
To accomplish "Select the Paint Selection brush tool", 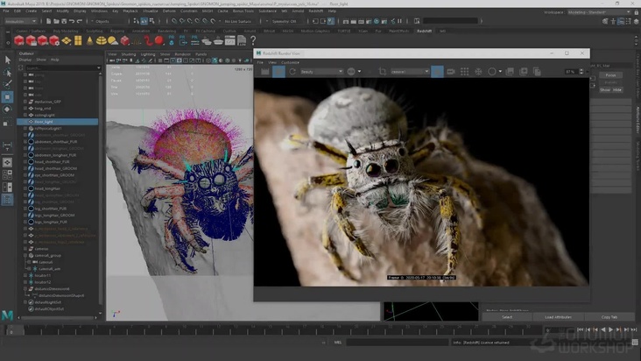I will pyautogui.click(x=7, y=84).
